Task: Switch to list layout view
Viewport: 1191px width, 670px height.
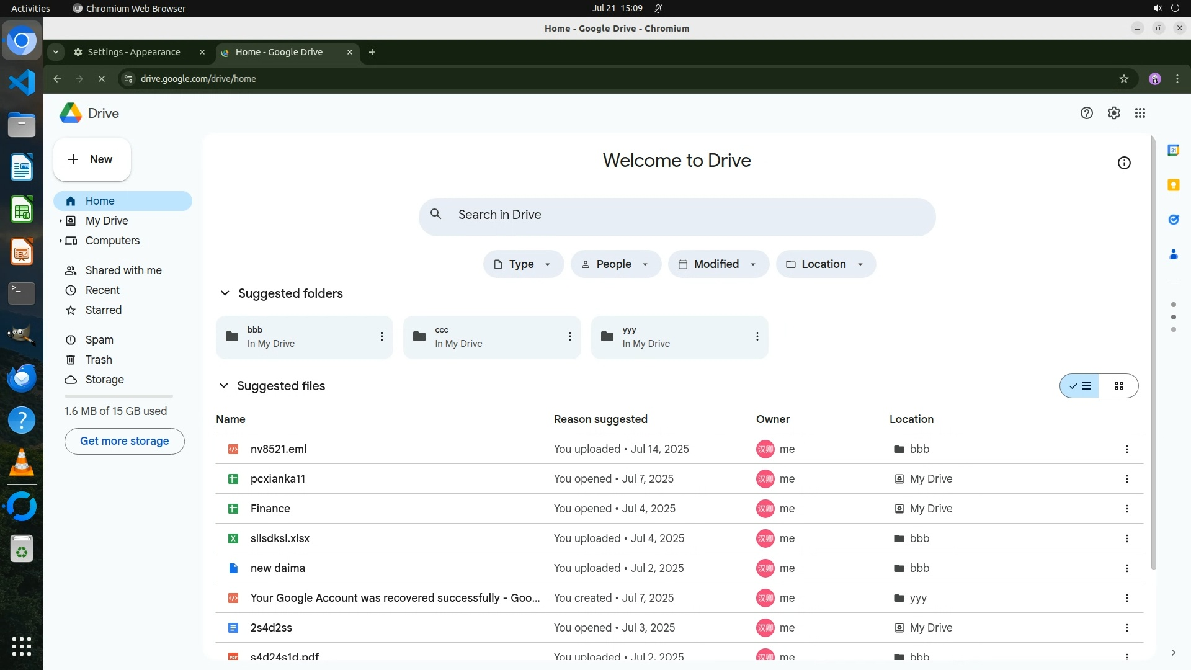Action: pos(1079,386)
